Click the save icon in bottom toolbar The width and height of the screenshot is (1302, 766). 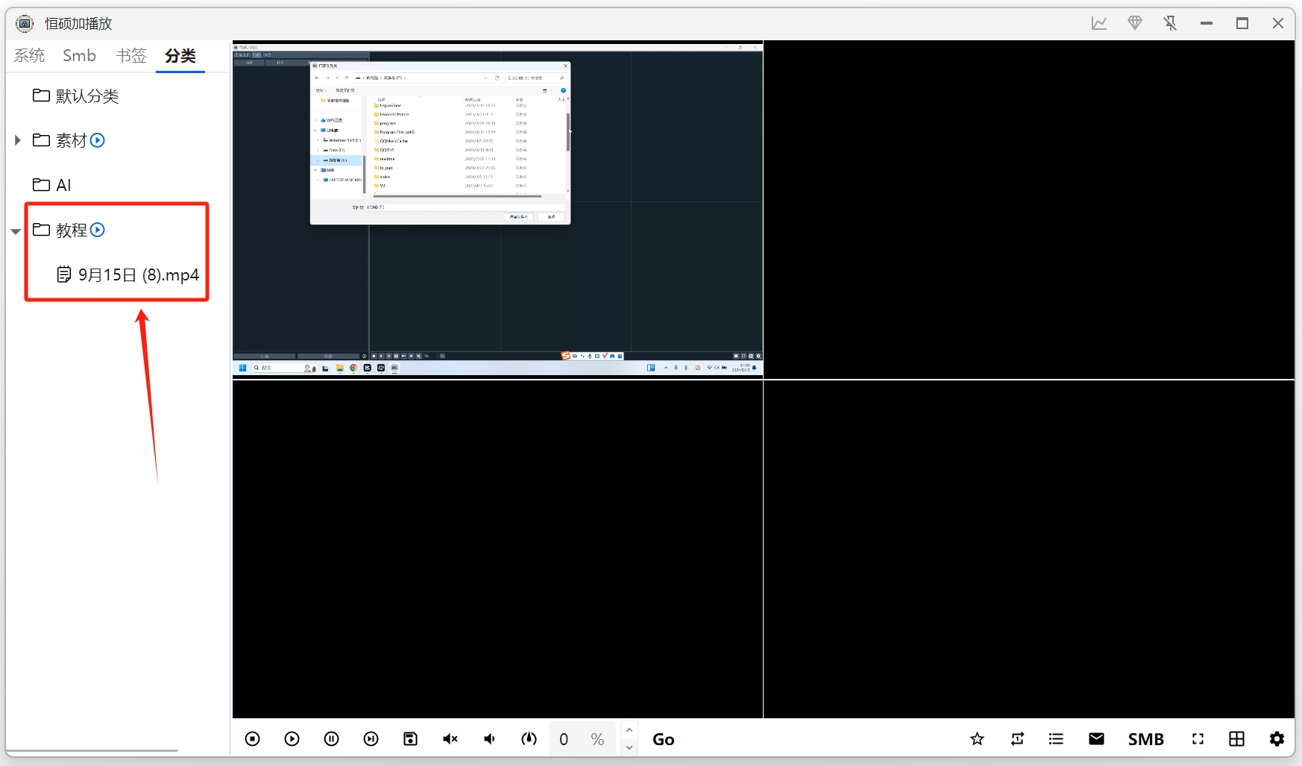[410, 739]
